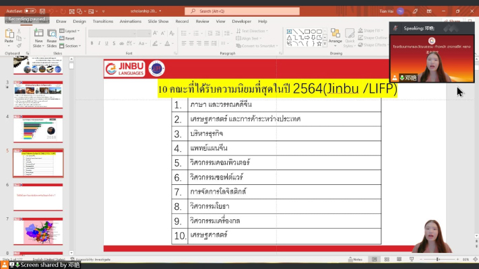This screenshot has height=269, width=479.
Task: Toggle Normal view button in status bar
Action: (374, 259)
